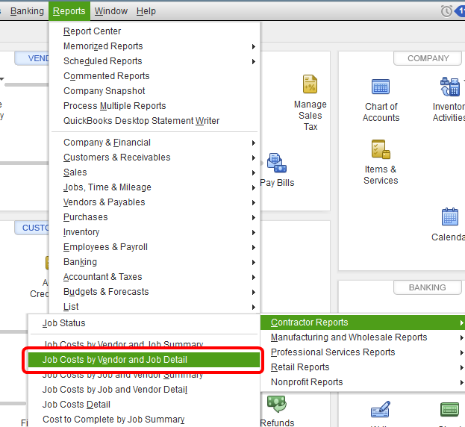Select Job Costs by Job and Vendor Detail
The width and height of the screenshot is (465, 427).
click(144, 390)
